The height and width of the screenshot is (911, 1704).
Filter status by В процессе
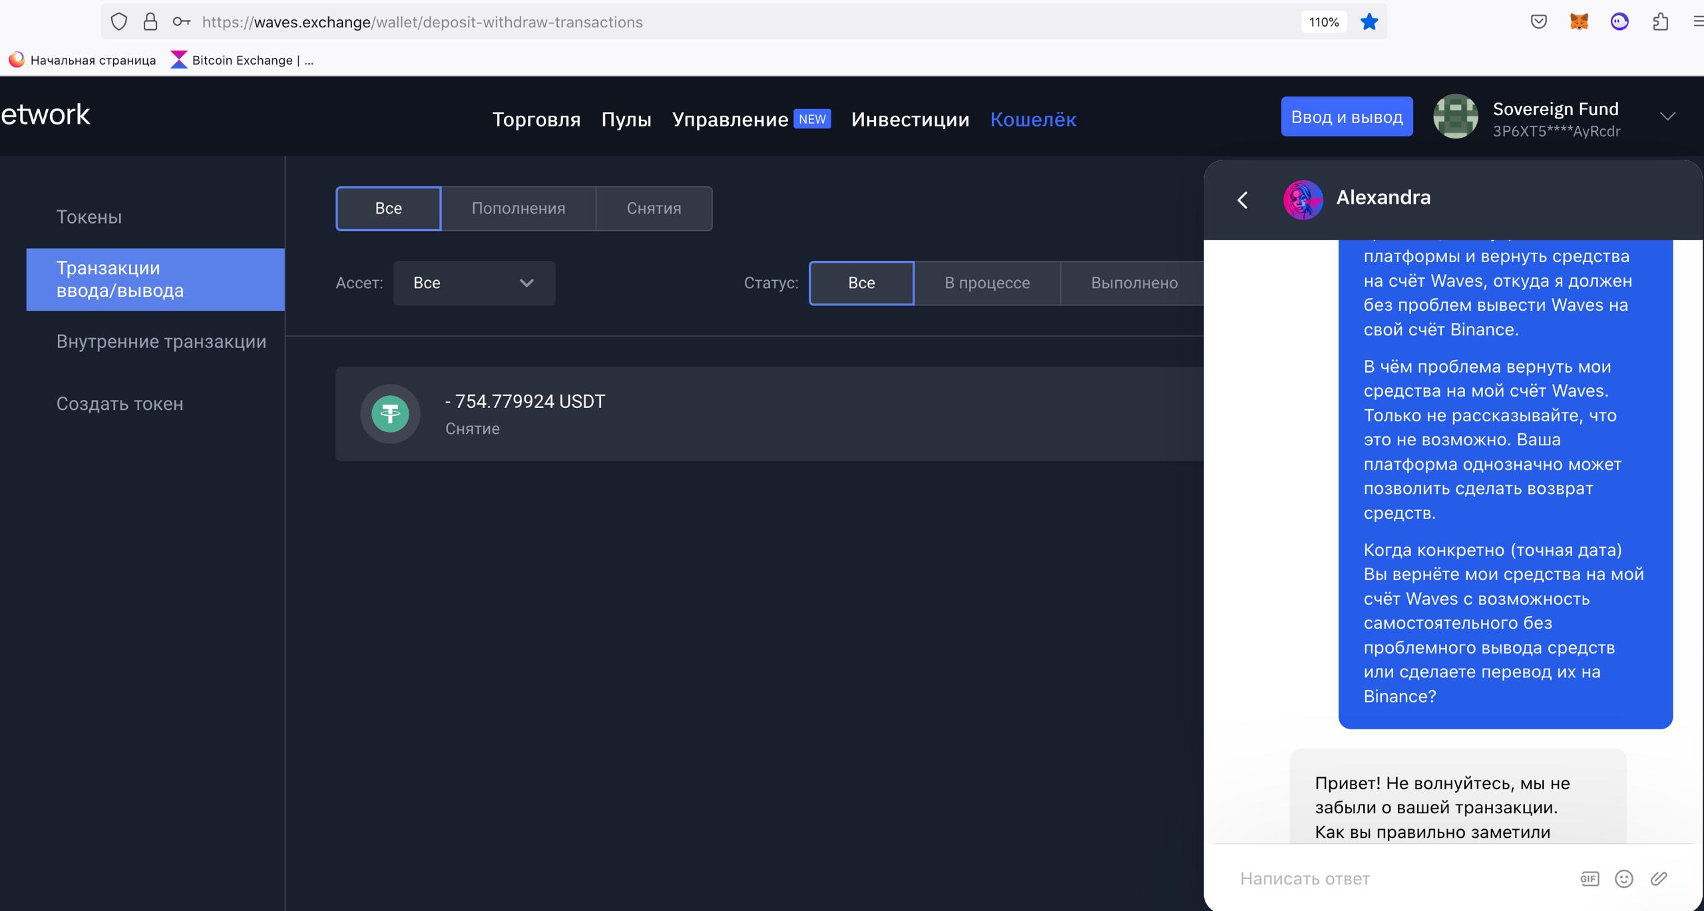point(986,283)
